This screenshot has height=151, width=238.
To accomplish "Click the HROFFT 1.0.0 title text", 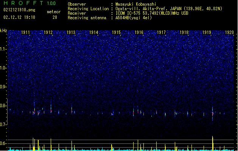I will click(x=30, y=3).
